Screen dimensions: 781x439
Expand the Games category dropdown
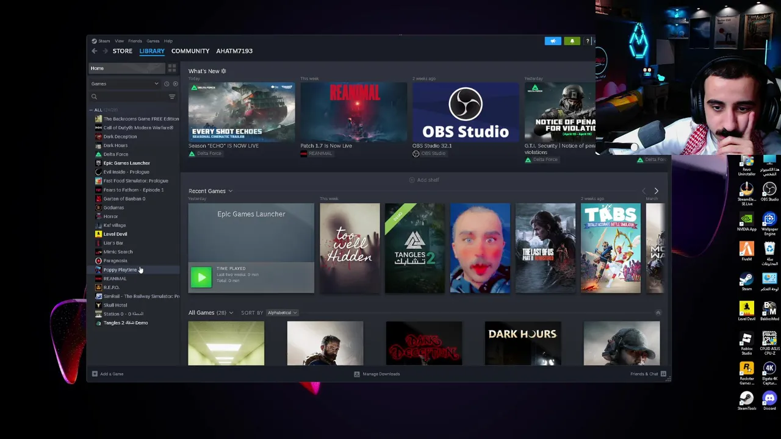[124, 84]
